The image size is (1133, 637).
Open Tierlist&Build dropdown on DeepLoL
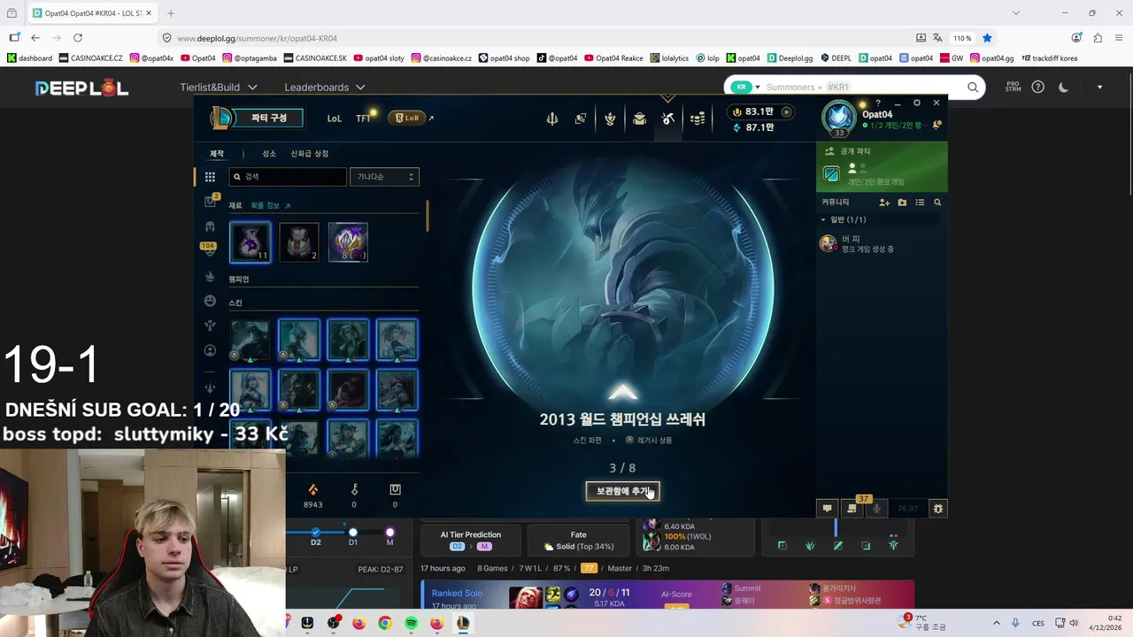point(219,88)
